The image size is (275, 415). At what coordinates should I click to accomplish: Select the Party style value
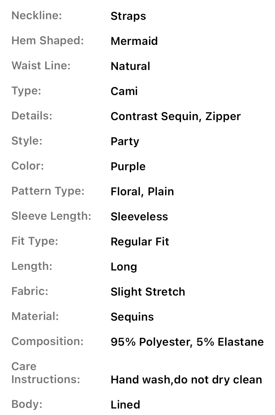[125, 141]
